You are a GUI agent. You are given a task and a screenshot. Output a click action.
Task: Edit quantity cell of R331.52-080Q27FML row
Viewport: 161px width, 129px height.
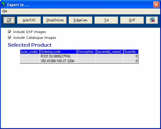pyautogui.click(x=131, y=56)
